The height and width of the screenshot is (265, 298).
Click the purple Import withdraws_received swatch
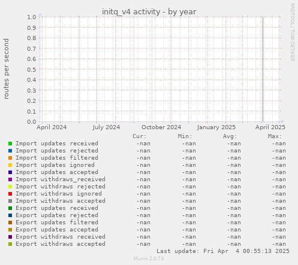10,179
